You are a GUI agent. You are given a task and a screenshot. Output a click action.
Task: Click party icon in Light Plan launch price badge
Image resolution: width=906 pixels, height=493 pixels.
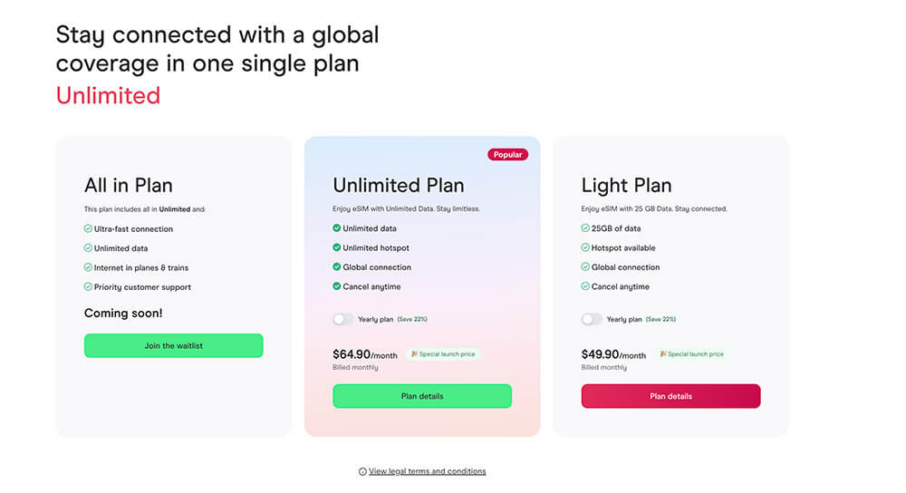[x=663, y=354]
